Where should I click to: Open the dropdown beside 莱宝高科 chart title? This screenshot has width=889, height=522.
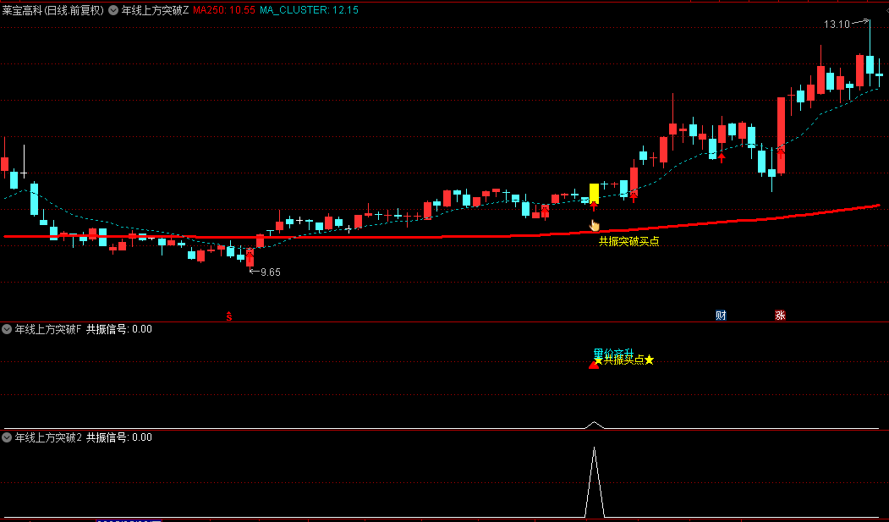113,10
